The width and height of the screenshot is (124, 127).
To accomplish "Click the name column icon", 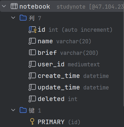I will [x=32, y=41].
